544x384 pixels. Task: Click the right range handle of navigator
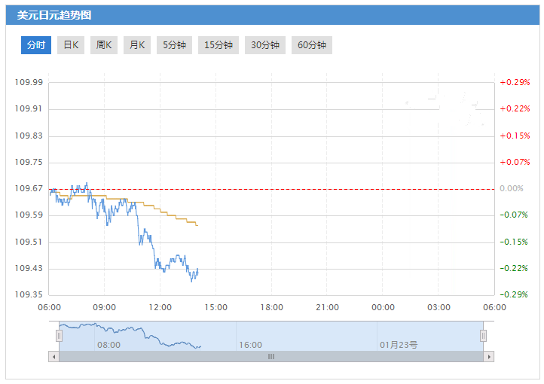pos(484,336)
